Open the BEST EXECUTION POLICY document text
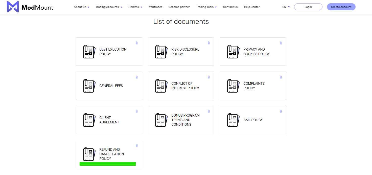The image size is (372, 175). [x=113, y=52]
